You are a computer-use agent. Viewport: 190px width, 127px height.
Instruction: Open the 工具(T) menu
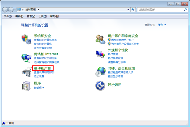(42, 16)
